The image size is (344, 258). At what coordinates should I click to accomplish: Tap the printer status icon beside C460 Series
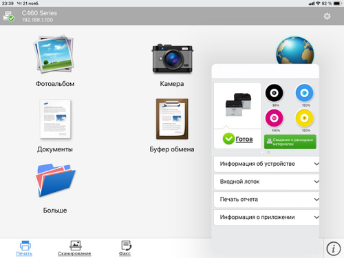click(8, 17)
